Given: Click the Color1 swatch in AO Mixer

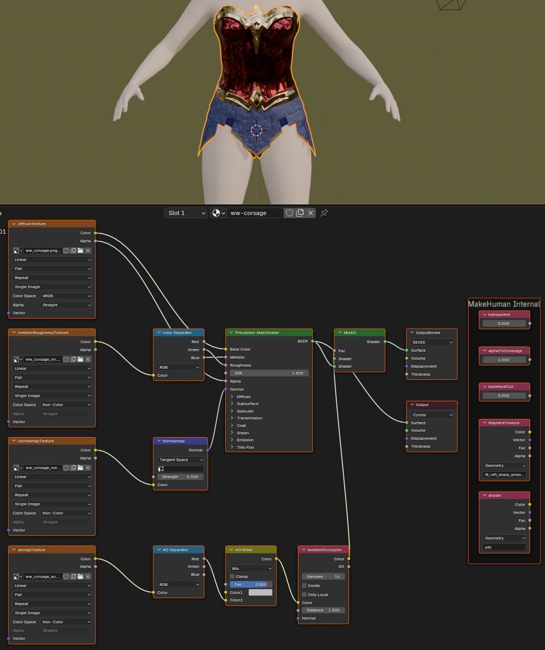Looking at the screenshot, I should (260, 592).
